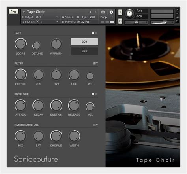This screenshot has height=174, width=187.
Task: Click the Soniccouture logo text
Action: [36, 159]
